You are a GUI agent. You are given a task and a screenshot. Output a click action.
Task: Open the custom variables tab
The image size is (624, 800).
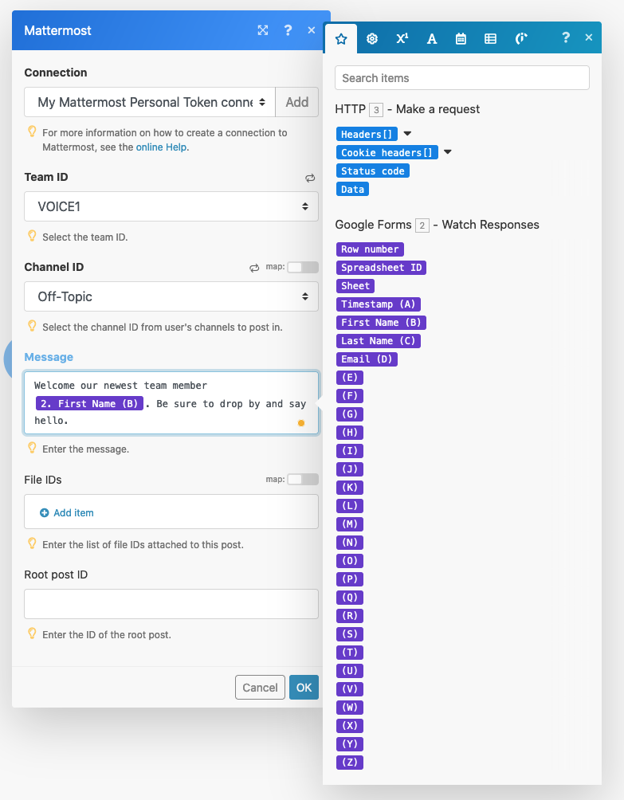point(520,38)
